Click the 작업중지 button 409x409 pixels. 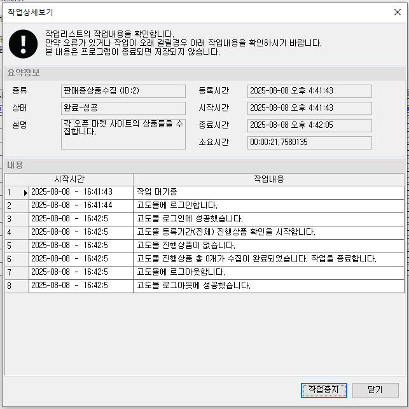pyautogui.click(x=324, y=390)
